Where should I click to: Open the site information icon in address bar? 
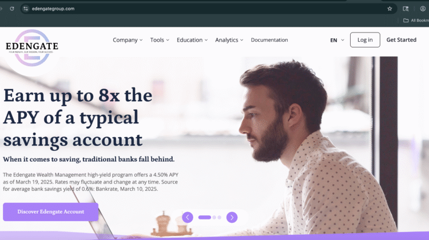pos(26,9)
